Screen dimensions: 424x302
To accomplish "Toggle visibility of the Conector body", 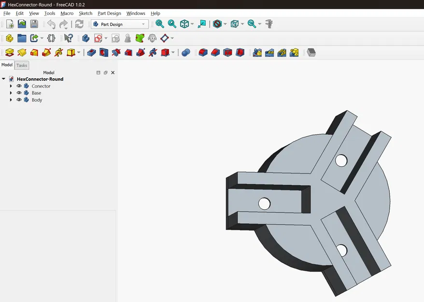I will coord(18,86).
